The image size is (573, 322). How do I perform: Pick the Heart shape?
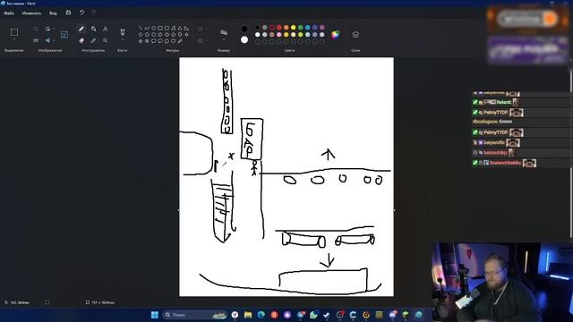tap(173, 41)
